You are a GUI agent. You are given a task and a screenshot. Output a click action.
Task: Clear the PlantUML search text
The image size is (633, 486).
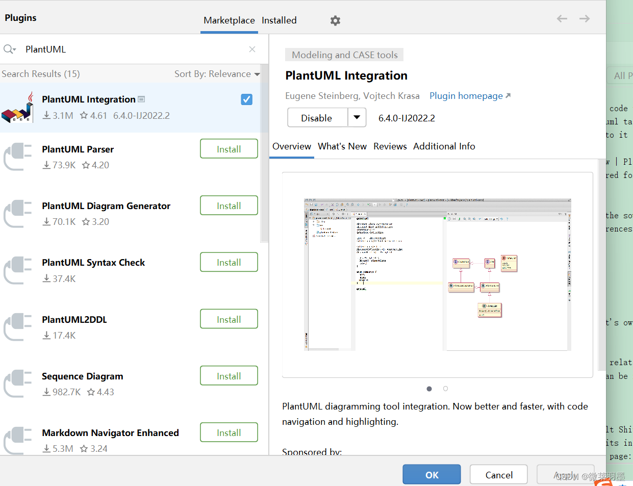(x=252, y=49)
